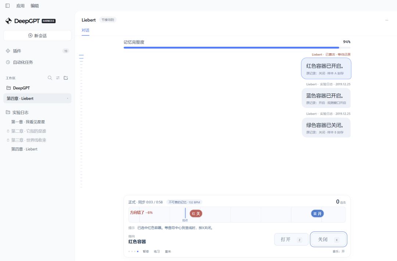The height and width of the screenshot is (261, 397).
Task: Open 自动化任务 automation tasks
Action: pos(37,62)
